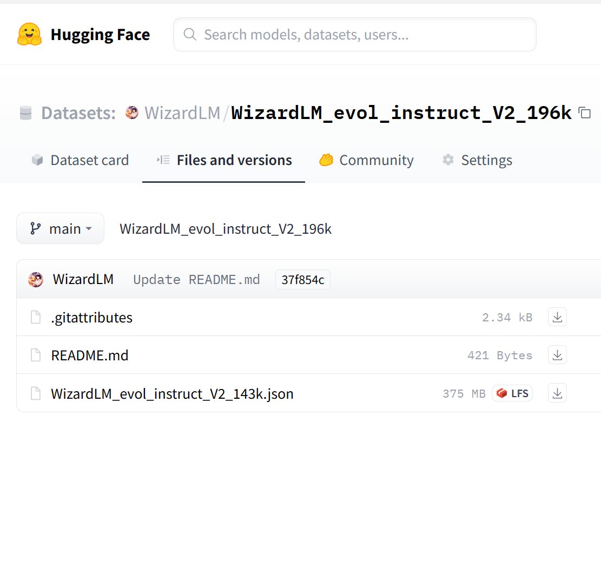Screen dimensions: 601x580
Task: Click the magnifier icon in search box
Action: click(190, 34)
